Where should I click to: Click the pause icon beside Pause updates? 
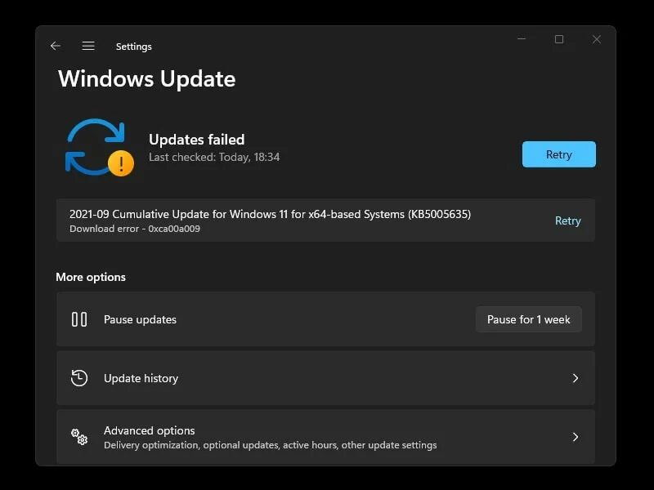click(79, 319)
